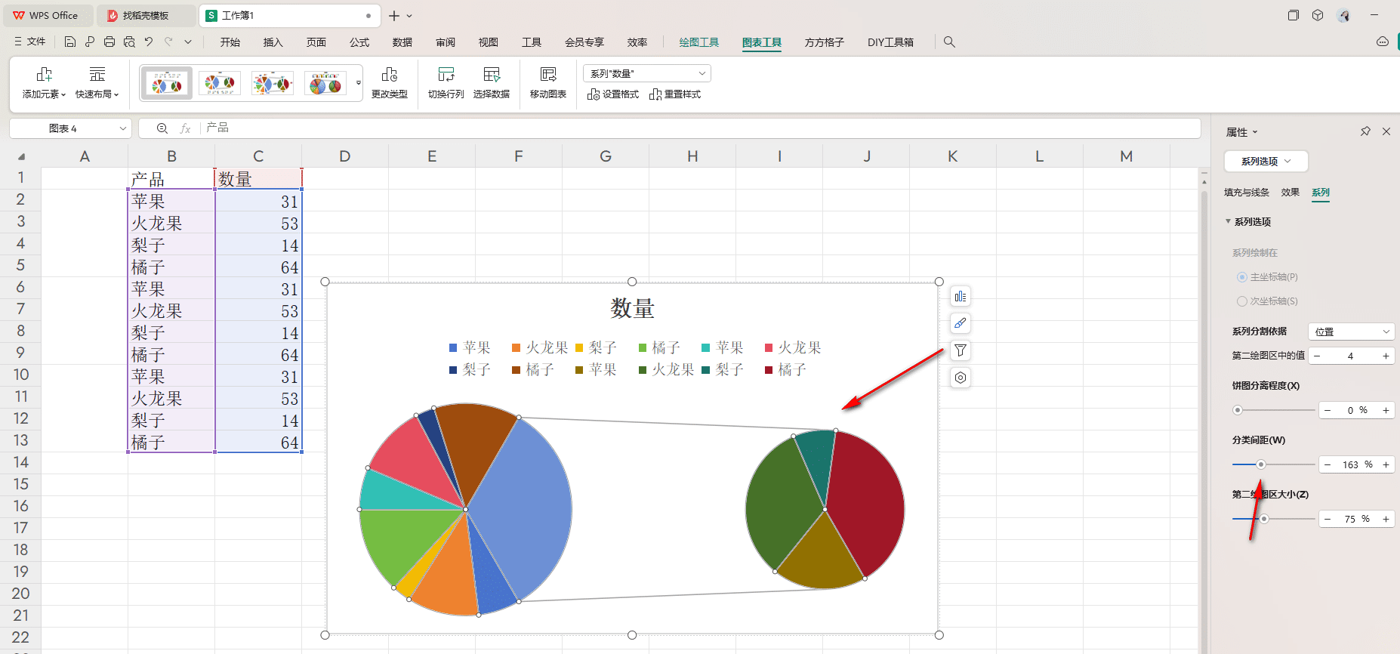Click the chart settings hexagon icon
Viewport: 1400px width, 654px height.
pos(961,378)
